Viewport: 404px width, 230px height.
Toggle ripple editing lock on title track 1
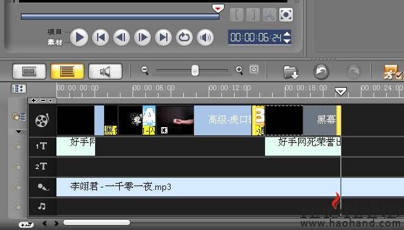click(x=17, y=146)
